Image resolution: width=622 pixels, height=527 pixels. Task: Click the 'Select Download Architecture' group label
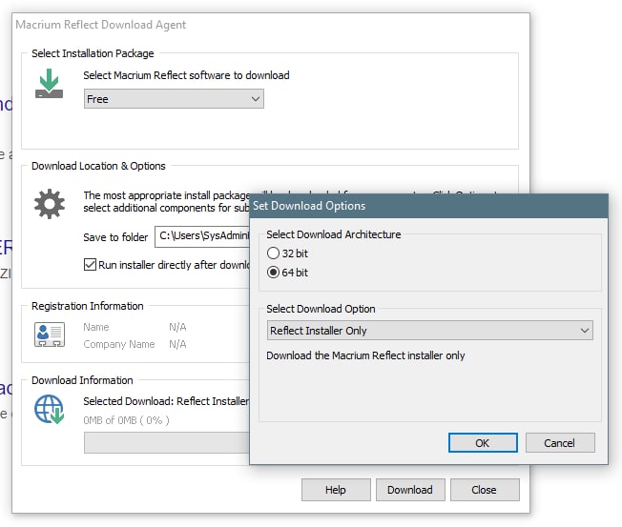pos(334,234)
